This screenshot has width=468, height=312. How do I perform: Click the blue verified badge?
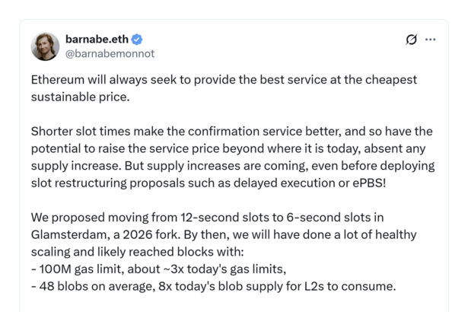(x=137, y=40)
